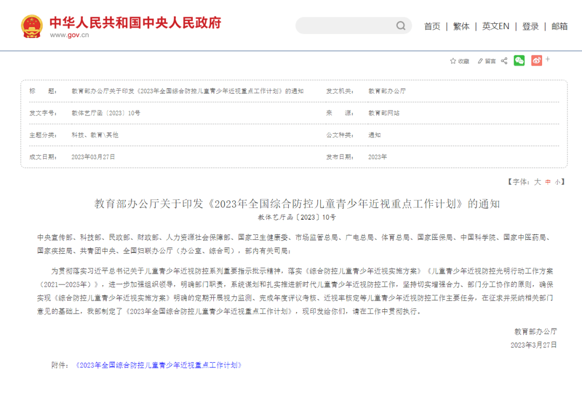Click the pencil icon next to 留言

[479, 61]
